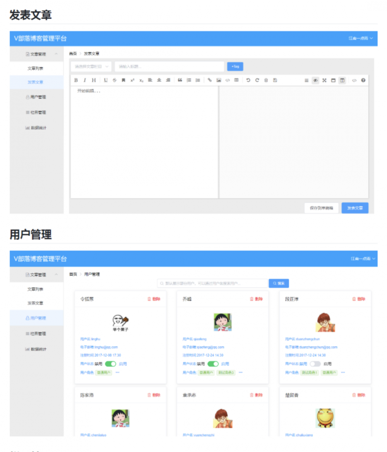
Task: Enable user status for 段正淳
Action: tap(315, 364)
